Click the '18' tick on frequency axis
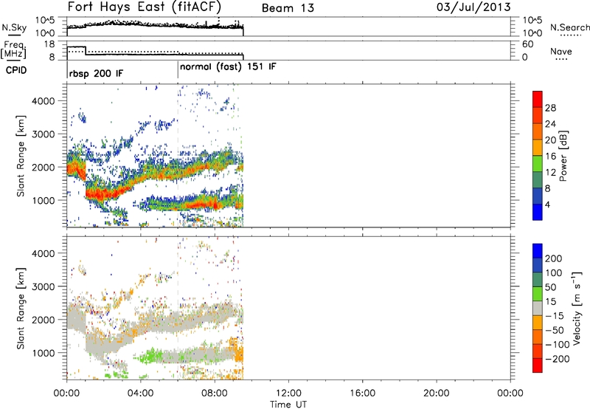 coord(49,44)
